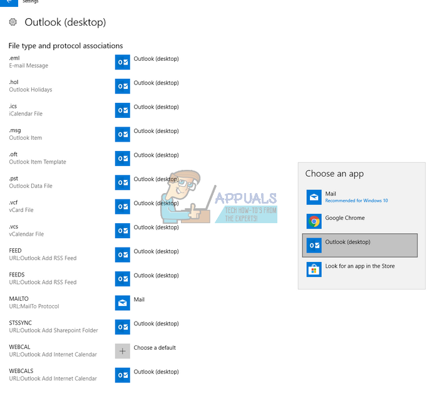Viewport: 437px width, 393px height.
Task: Click the .oft extension text
Action: click(13, 154)
